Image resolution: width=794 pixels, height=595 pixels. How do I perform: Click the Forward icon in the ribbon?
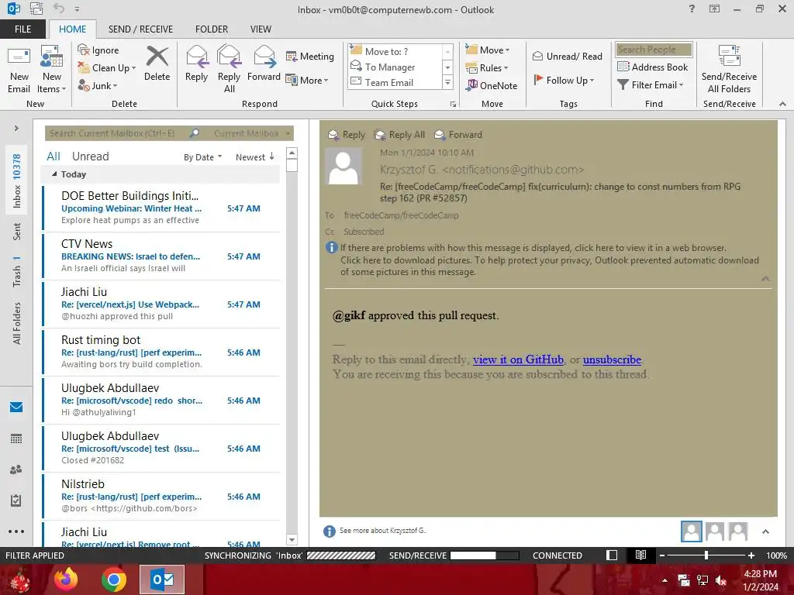pyautogui.click(x=264, y=57)
